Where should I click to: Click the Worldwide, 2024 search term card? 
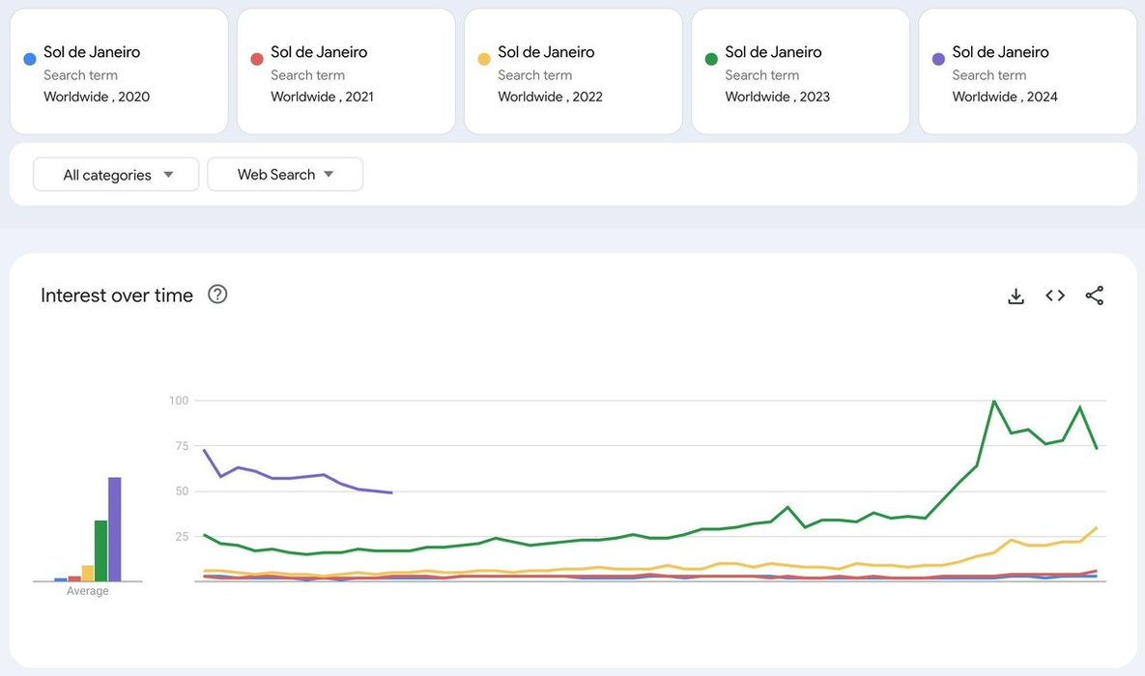pyautogui.click(x=1027, y=72)
